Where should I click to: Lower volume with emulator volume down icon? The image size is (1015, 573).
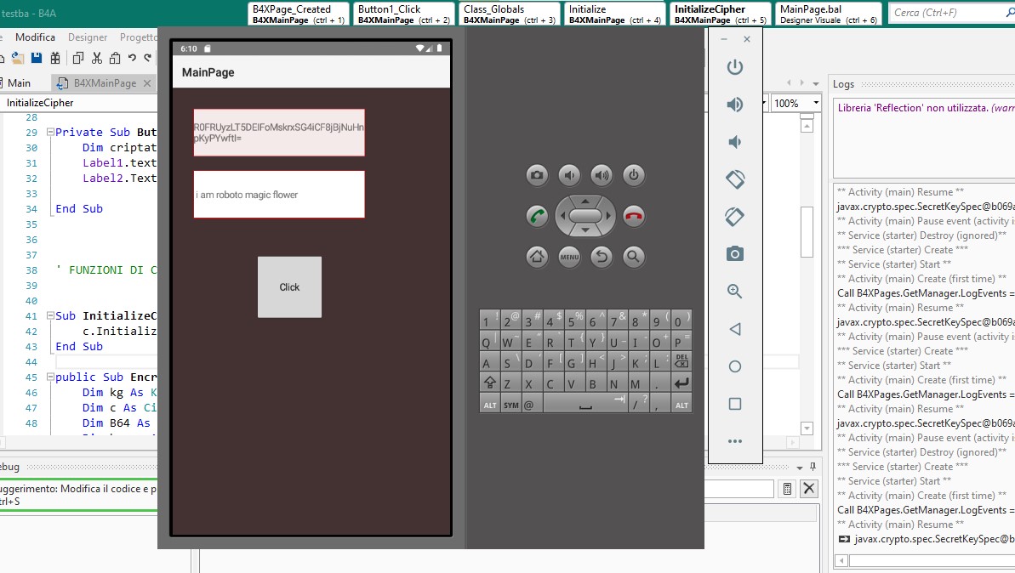[735, 142]
